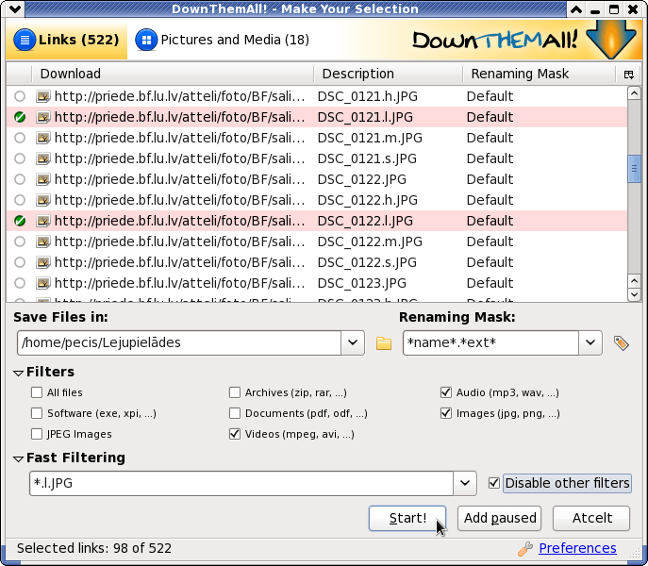Enable the Archives (zip, rar) filter

pos(235,392)
